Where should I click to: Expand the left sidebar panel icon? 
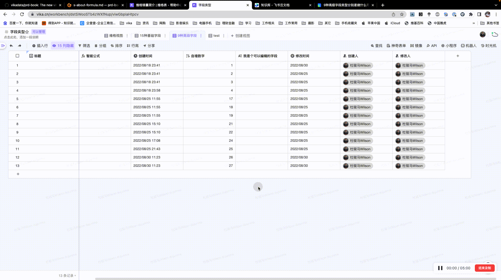(x=3, y=46)
